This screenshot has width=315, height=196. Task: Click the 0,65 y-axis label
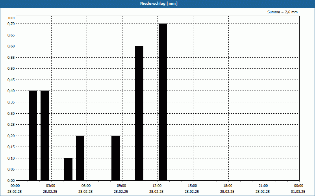[11, 35]
